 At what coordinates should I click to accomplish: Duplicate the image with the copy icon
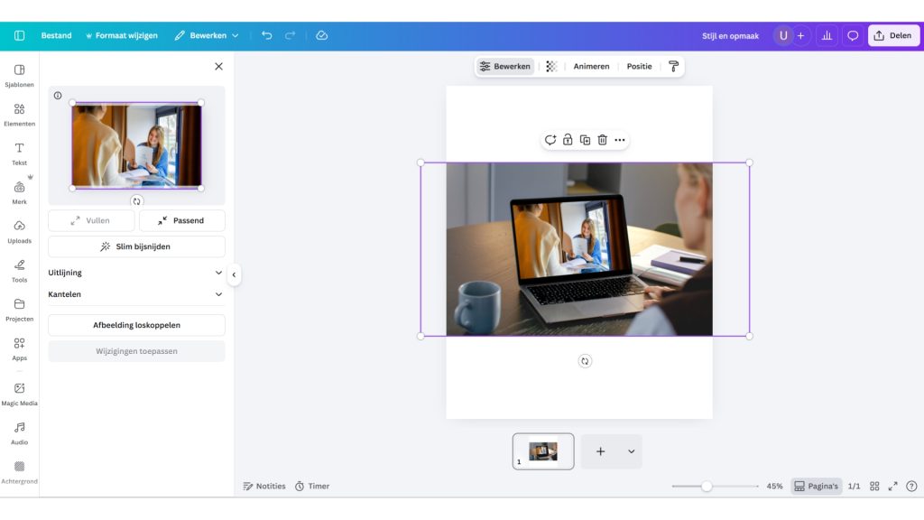585,140
